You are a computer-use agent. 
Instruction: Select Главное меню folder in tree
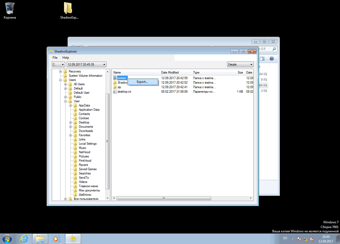88,186
